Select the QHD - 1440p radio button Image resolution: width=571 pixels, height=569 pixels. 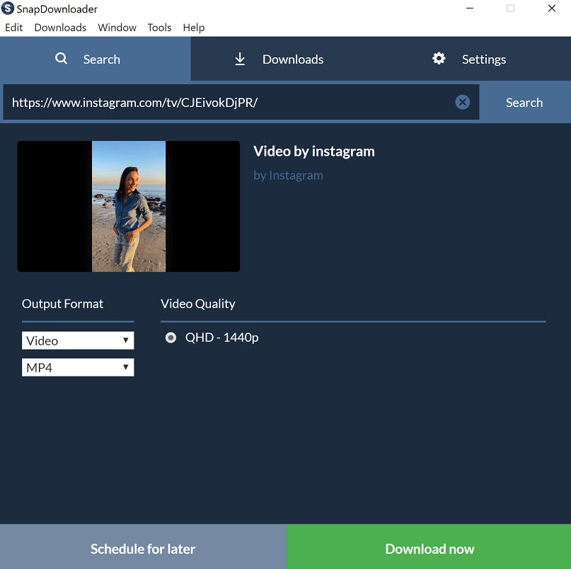point(171,338)
